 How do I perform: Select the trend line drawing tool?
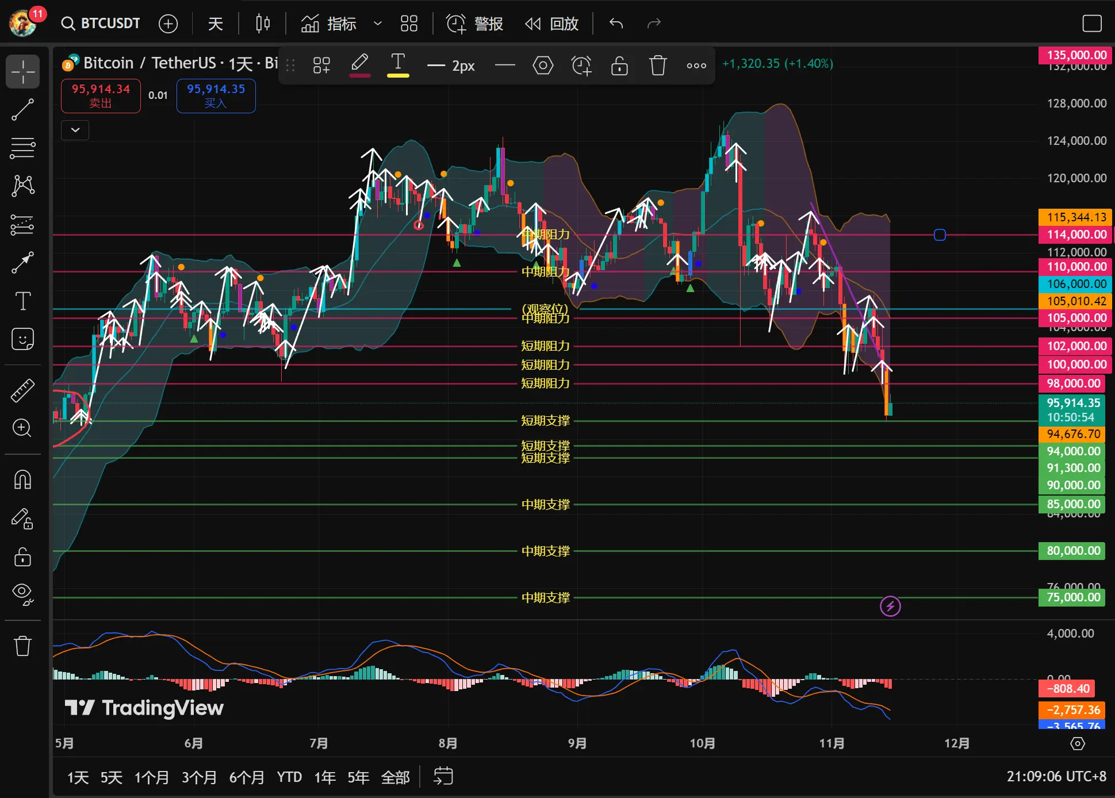pos(22,109)
